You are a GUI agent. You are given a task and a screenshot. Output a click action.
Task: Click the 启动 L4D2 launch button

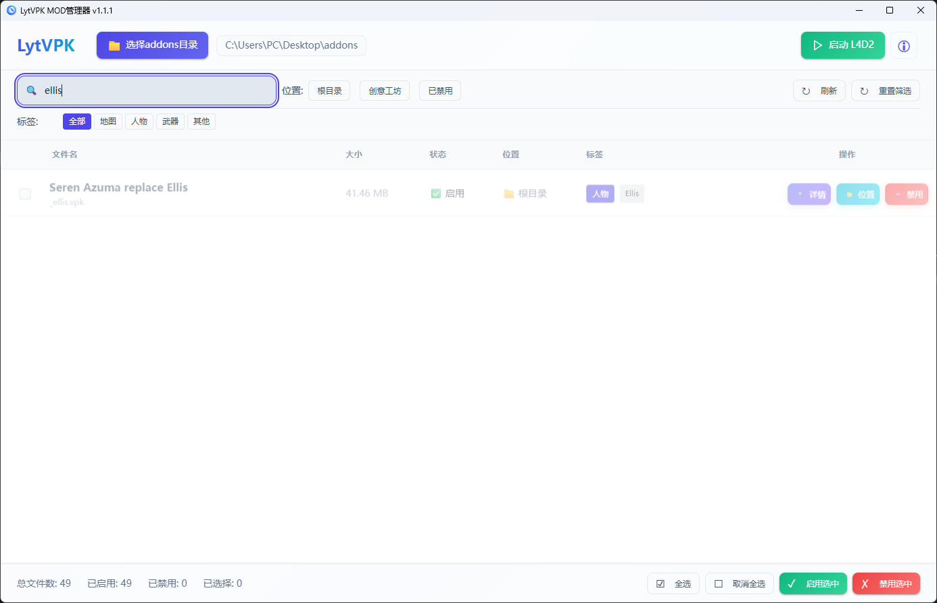842,45
